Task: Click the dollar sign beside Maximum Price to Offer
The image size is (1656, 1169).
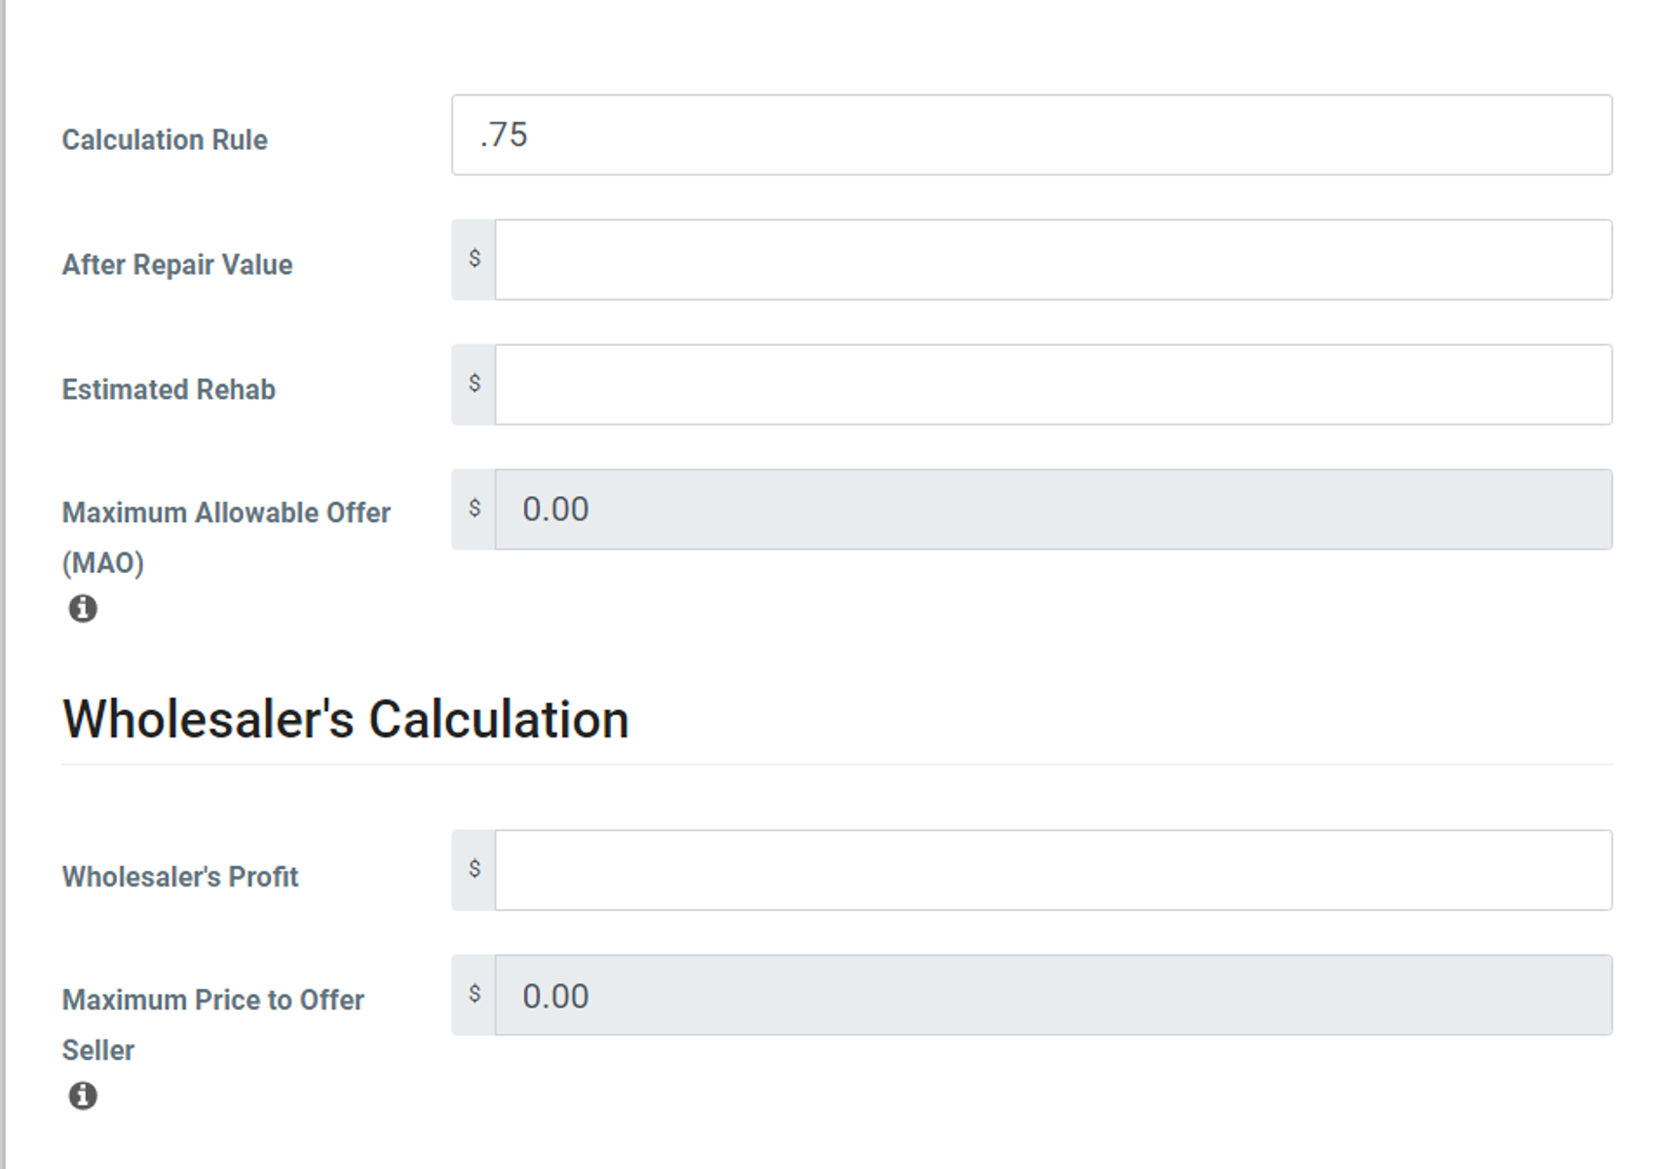Action: [x=474, y=994]
